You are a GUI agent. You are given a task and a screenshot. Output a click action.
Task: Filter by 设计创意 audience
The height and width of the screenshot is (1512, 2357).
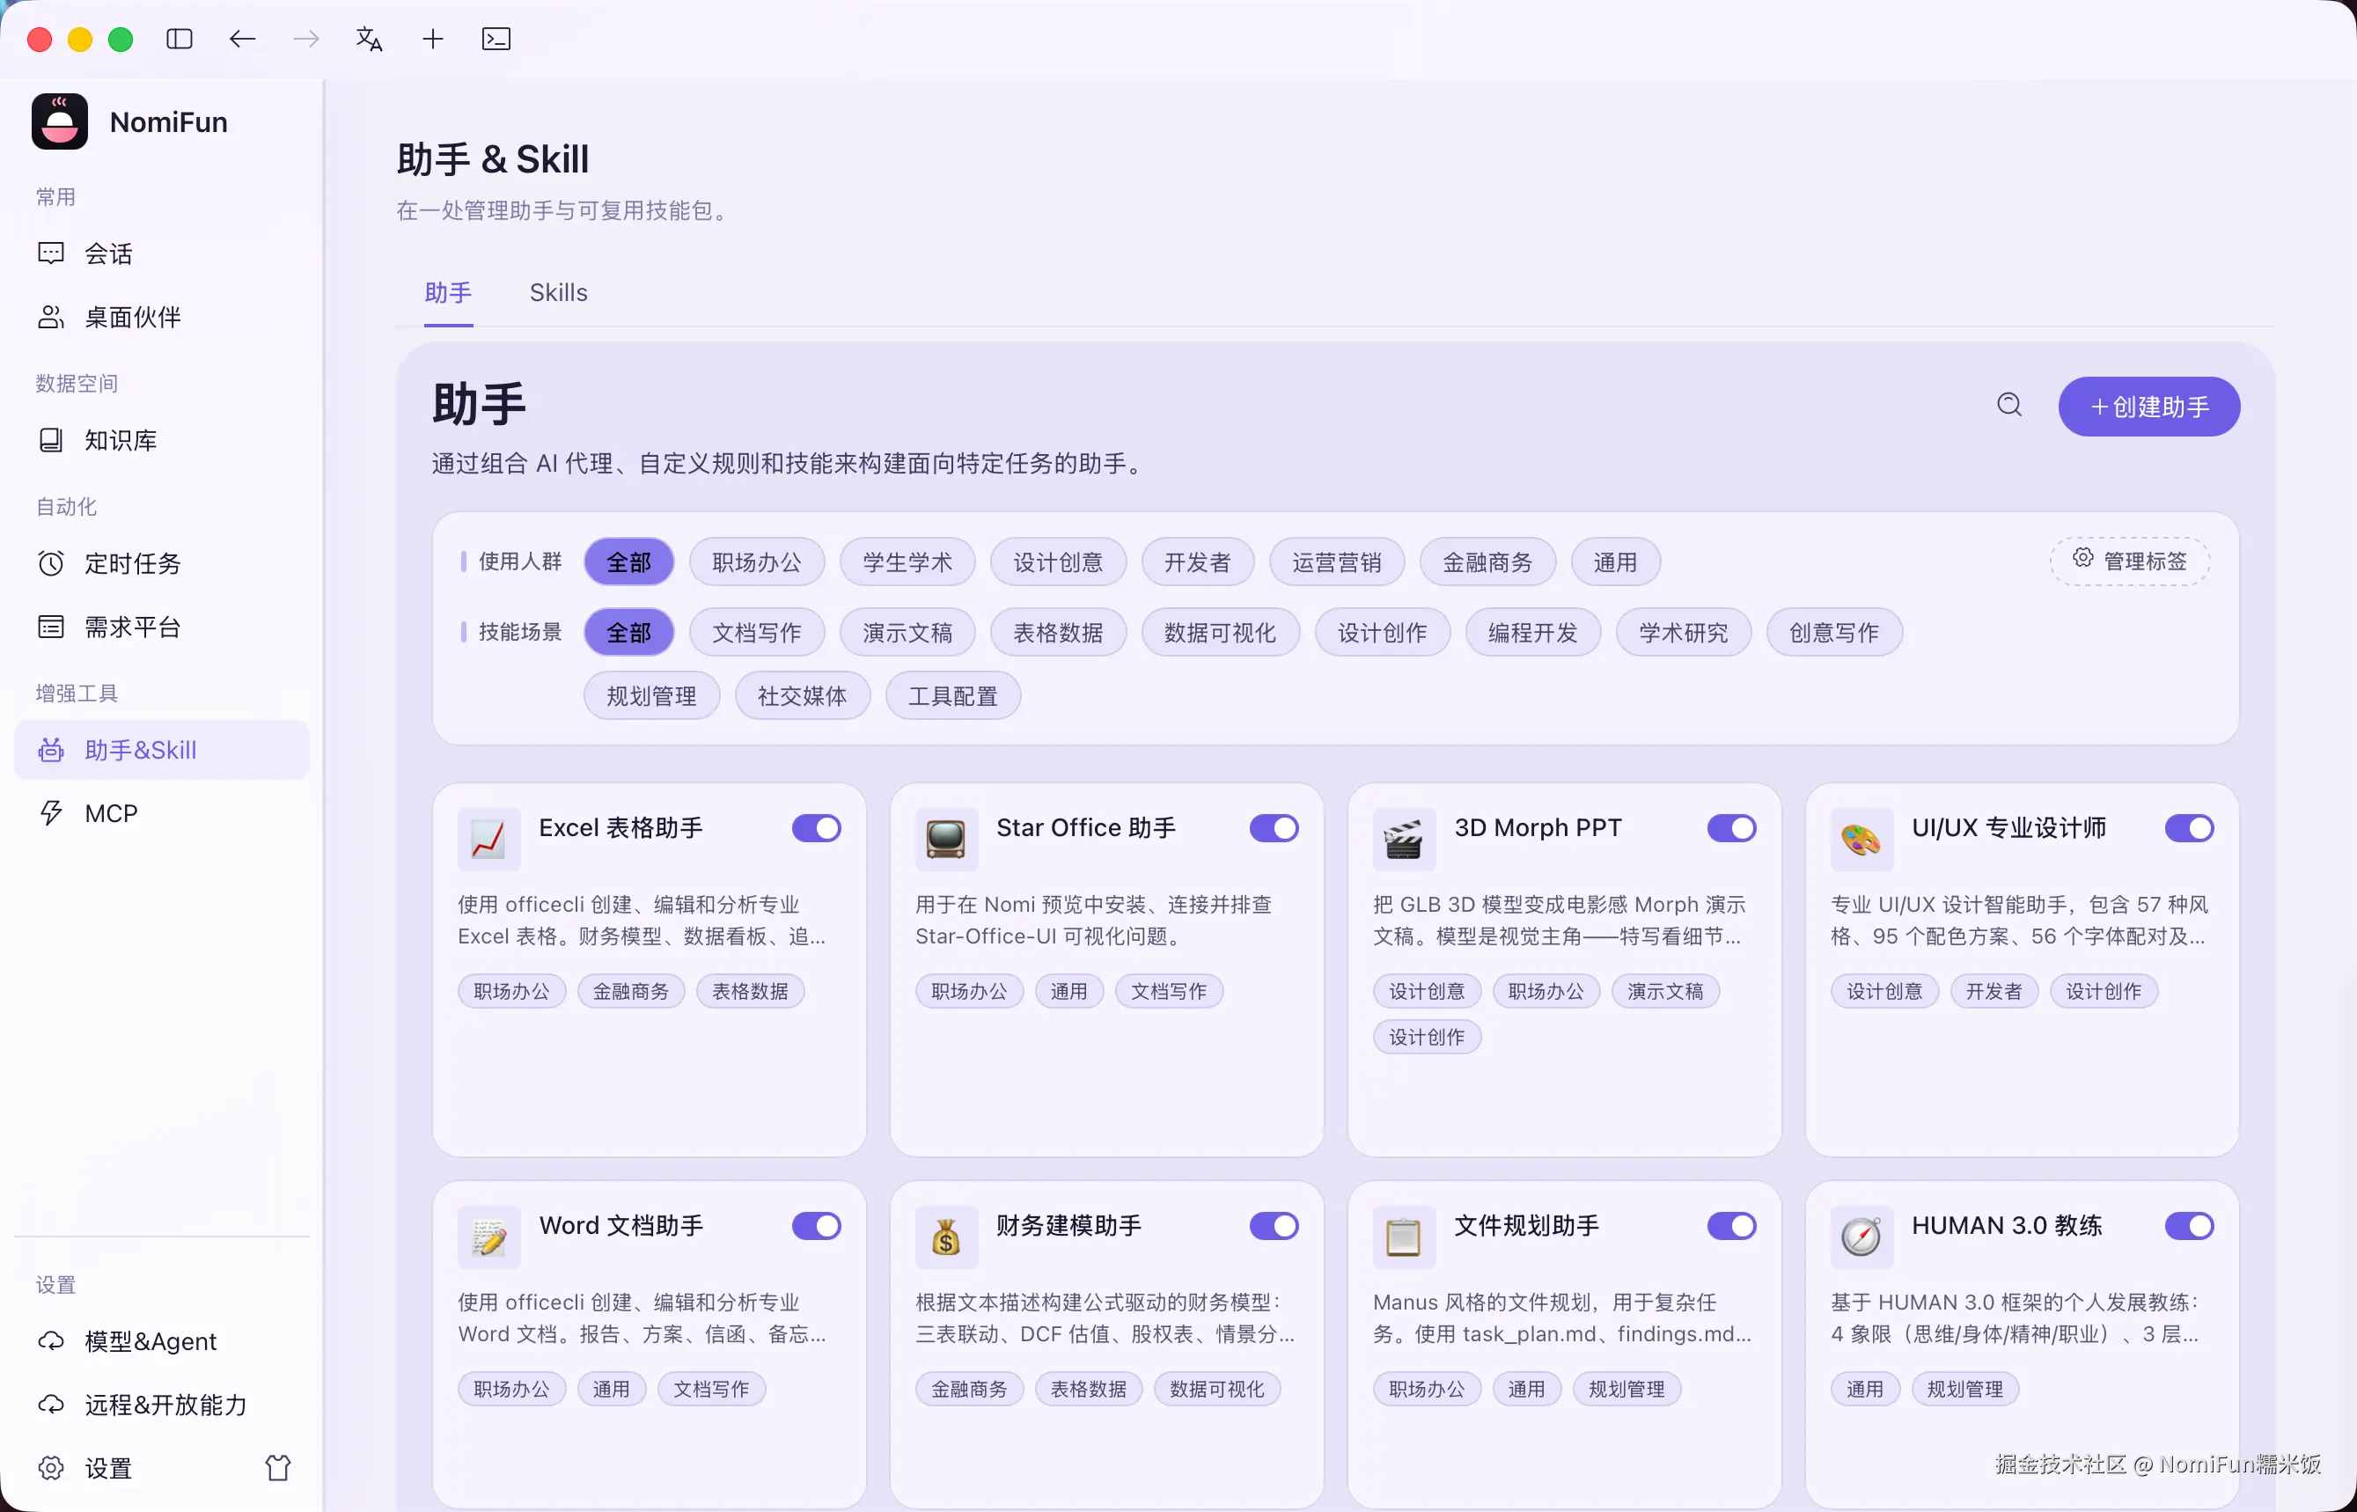(1058, 562)
